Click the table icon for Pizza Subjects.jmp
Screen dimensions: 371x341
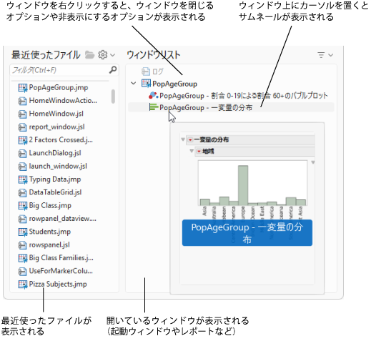pyautogui.click(x=23, y=285)
